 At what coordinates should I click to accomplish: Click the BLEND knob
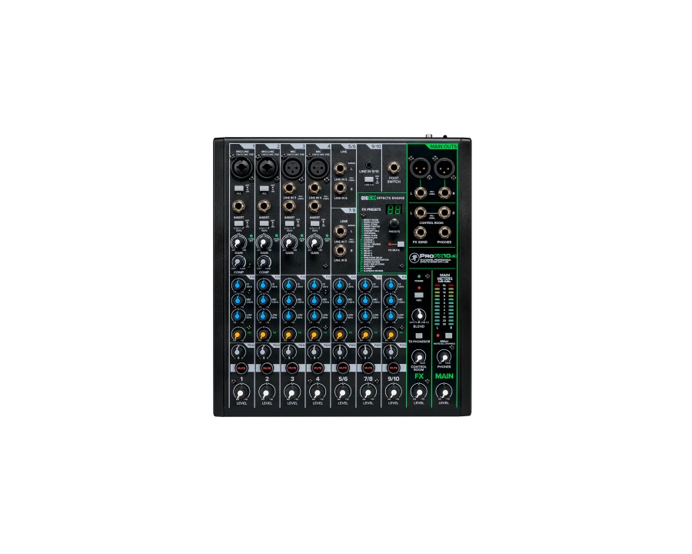pyautogui.click(x=419, y=316)
